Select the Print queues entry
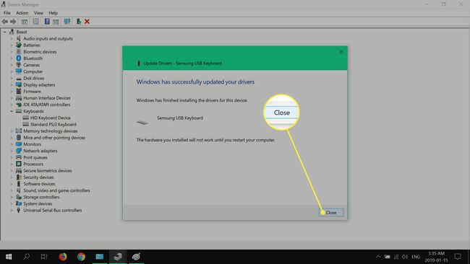The height and width of the screenshot is (264, 470). click(x=35, y=157)
